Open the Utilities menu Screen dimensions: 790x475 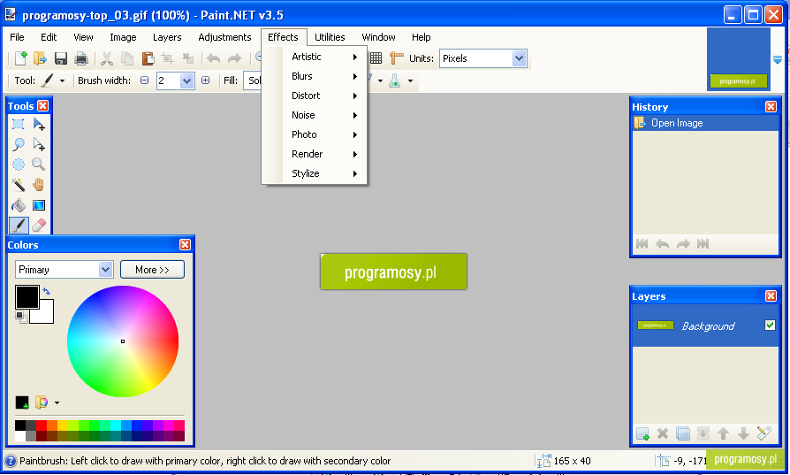point(330,37)
